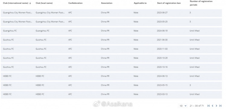Go to the first page of results
The width and height of the screenshot is (226, 109).
click(x=209, y=106)
